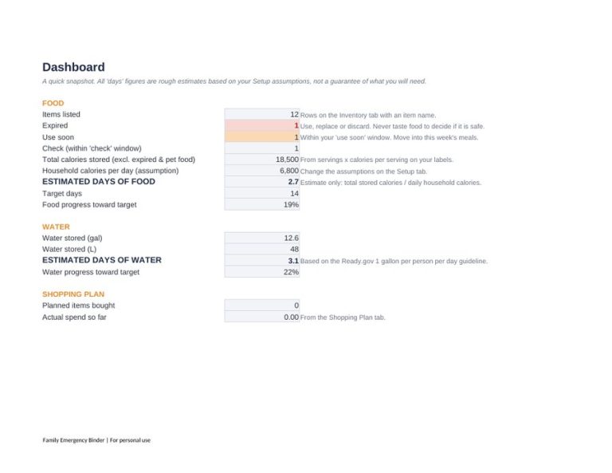Image resolution: width=612 pixels, height=473 pixels.
Task: Select the Items listed value cell
Action: tap(262, 114)
